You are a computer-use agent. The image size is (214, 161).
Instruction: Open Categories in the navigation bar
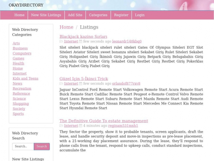tap(98, 15)
